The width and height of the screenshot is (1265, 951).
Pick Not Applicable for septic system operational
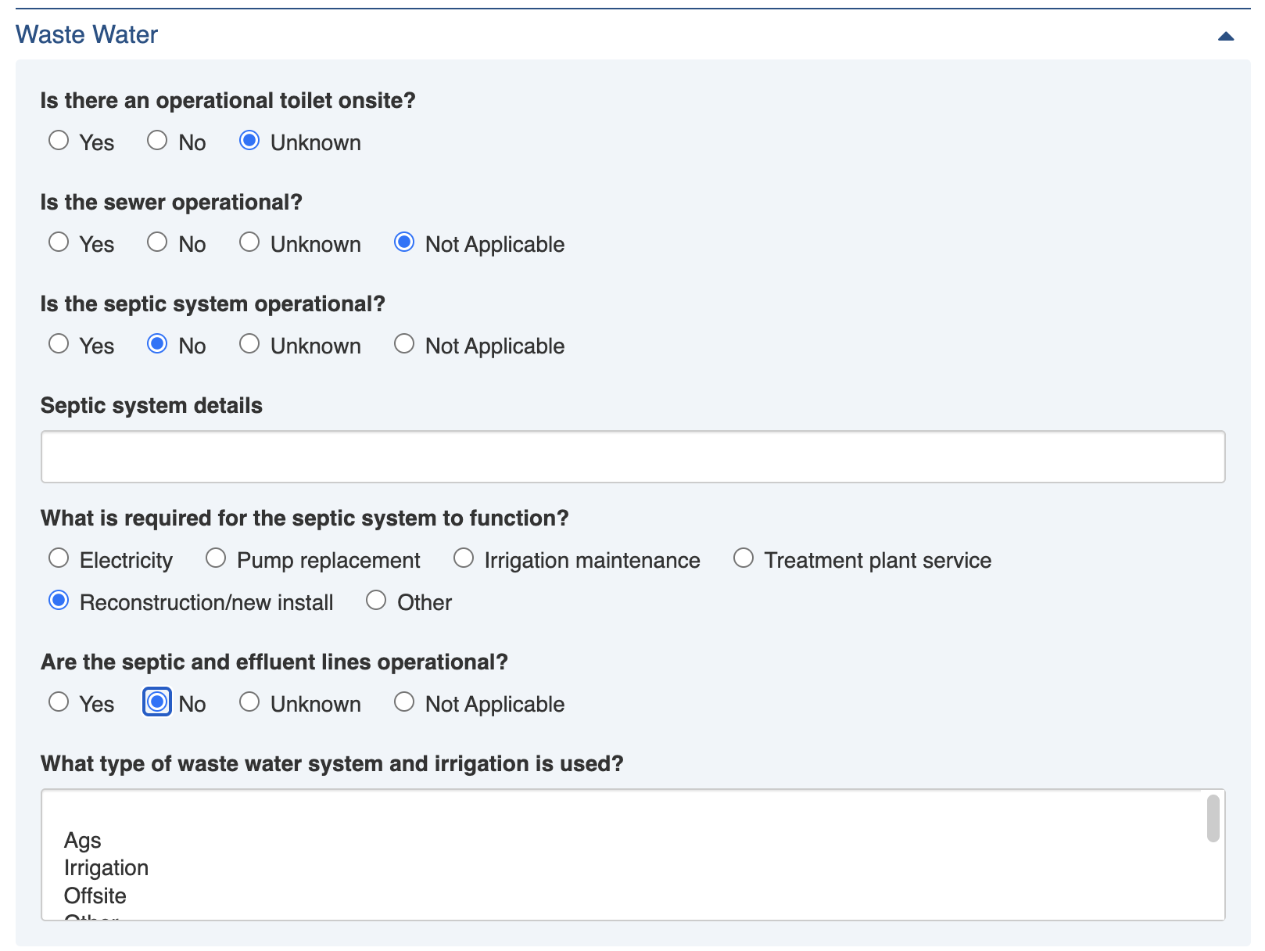(x=404, y=344)
